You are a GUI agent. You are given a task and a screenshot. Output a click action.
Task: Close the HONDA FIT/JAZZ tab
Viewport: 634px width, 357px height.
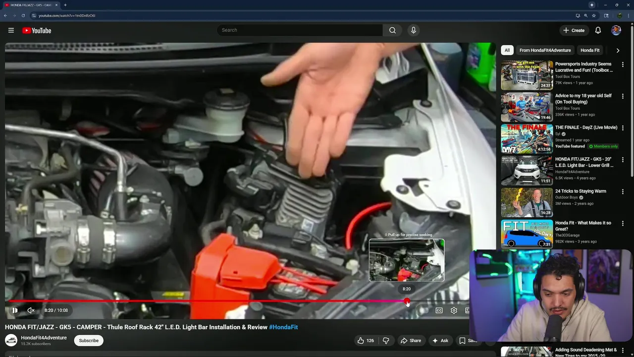(x=56, y=5)
